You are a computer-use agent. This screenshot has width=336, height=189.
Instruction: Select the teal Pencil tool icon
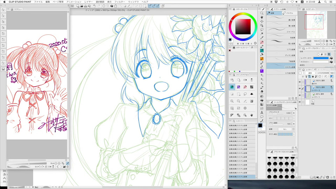pyautogui.click(x=262, y=50)
